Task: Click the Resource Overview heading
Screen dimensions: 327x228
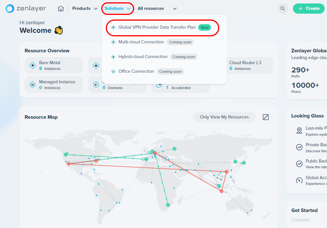Action: tap(47, 51)
